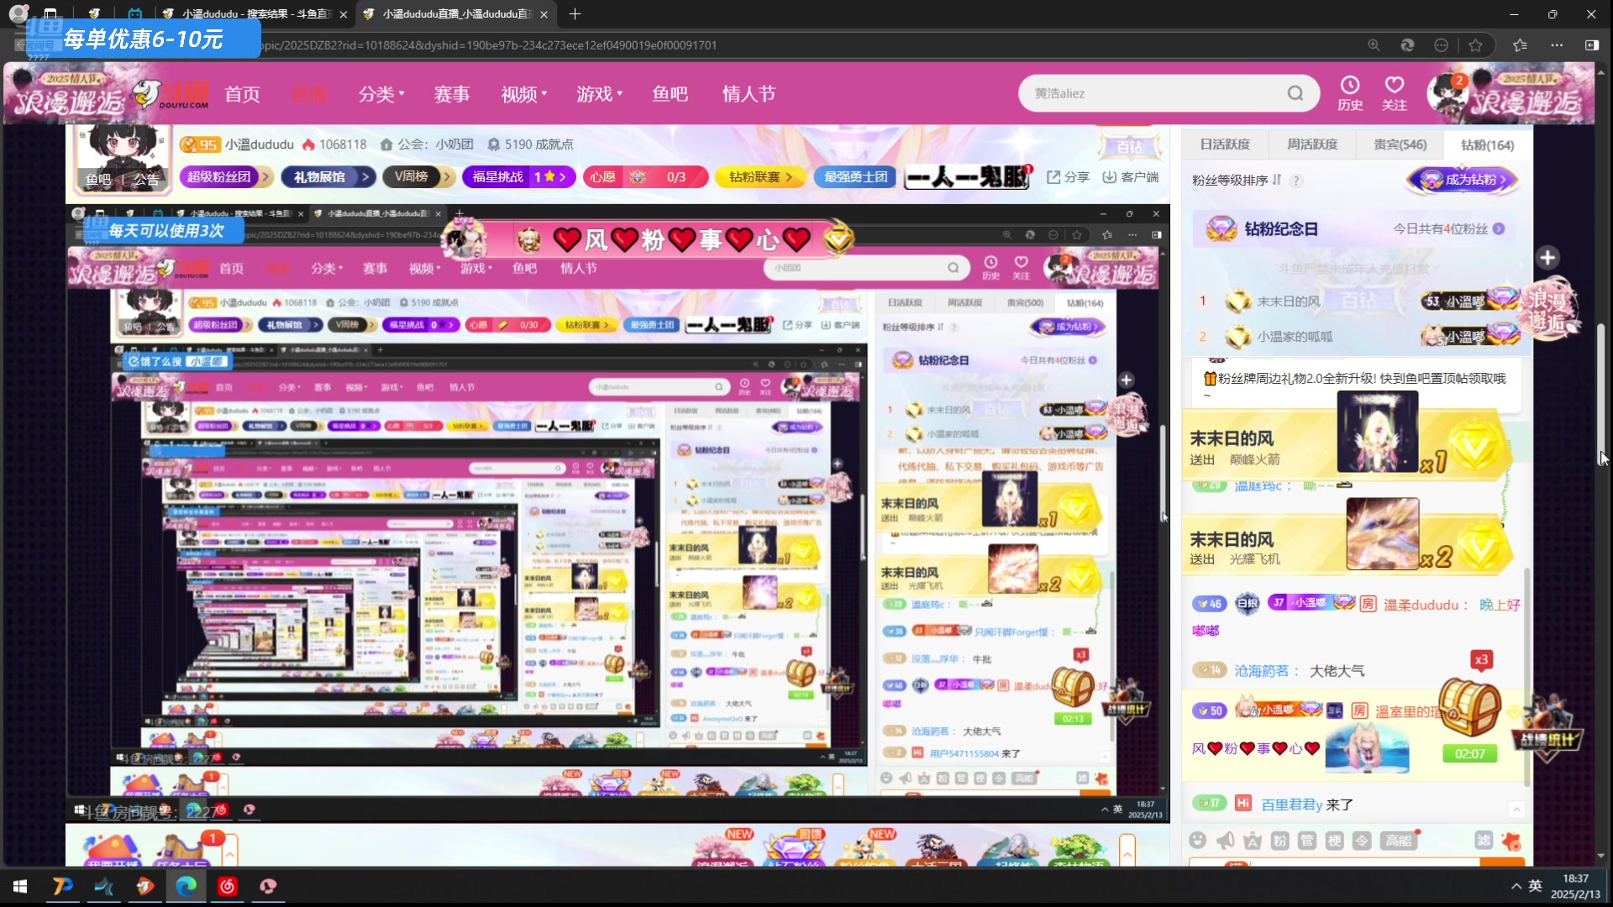
Task: Open the browser favorites list icon
Action: 1520,45
